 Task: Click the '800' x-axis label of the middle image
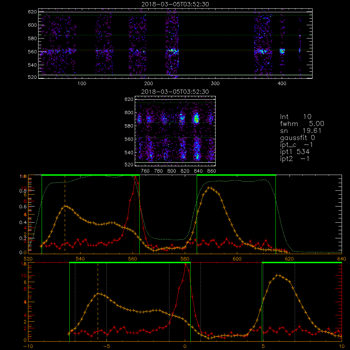(x=171, y=171)
